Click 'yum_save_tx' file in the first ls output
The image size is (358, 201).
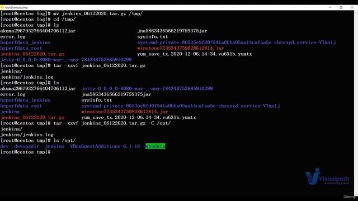pos(195,54)
